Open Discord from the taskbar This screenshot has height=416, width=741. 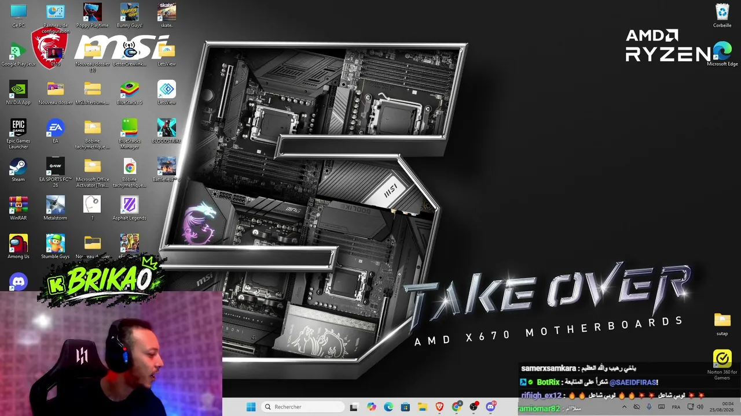click(491, 407)
